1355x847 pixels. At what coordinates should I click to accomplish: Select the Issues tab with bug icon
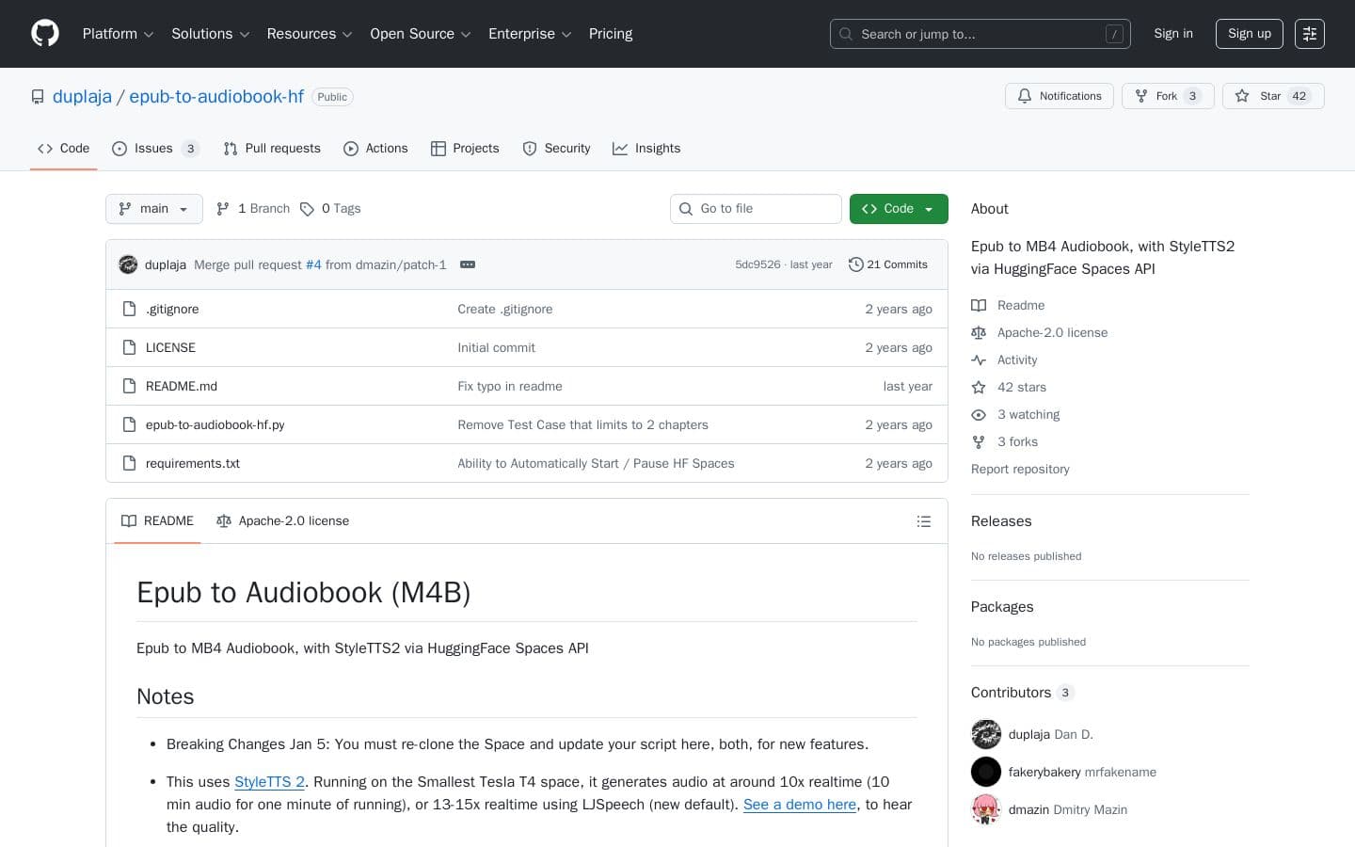[x=120, y=149]
